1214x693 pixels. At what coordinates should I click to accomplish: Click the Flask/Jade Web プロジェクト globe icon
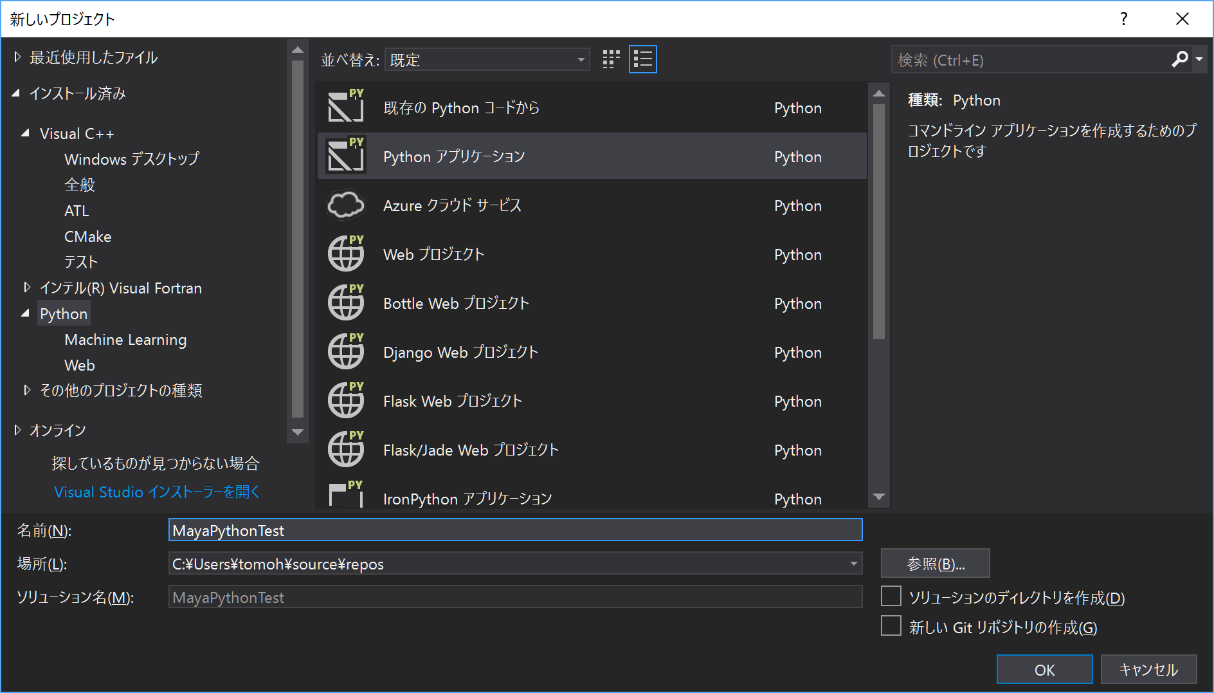tap(346, 448)
